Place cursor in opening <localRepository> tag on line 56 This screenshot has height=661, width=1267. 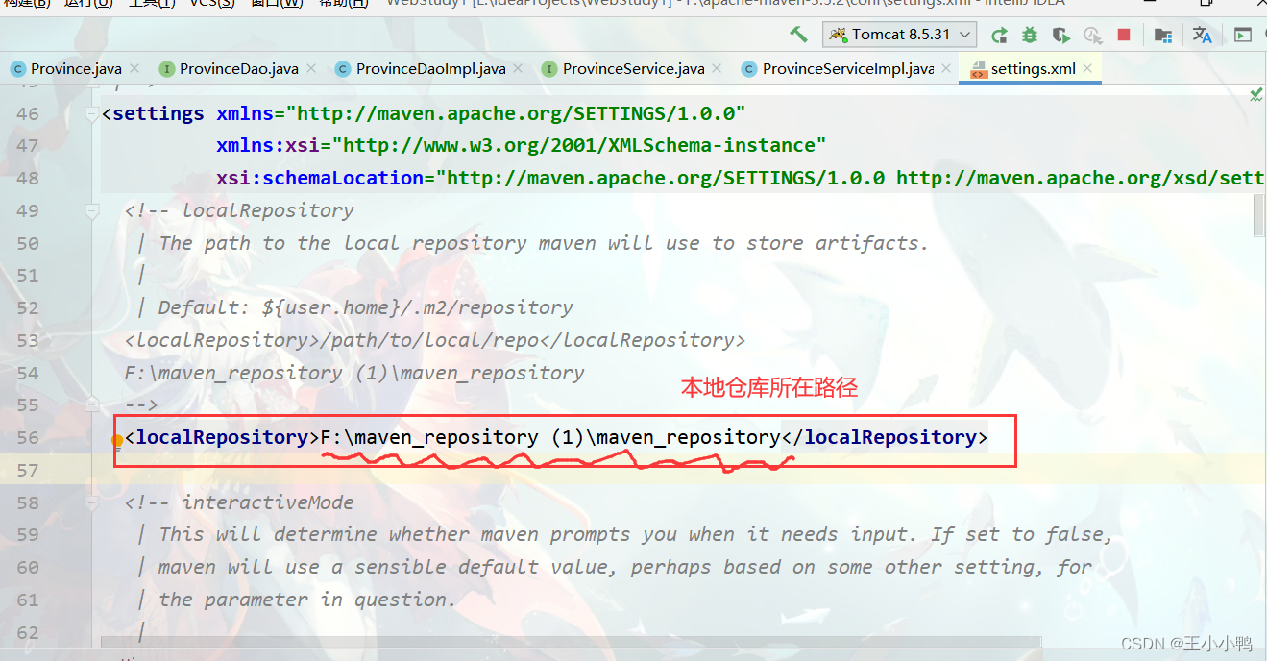[x=222, y=437]
